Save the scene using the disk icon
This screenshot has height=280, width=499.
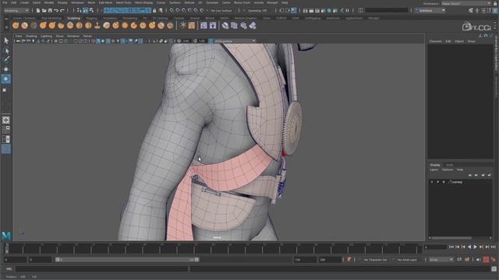click(50, 10)
